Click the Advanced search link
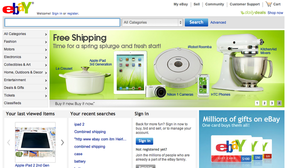 [x=218, y=22]
